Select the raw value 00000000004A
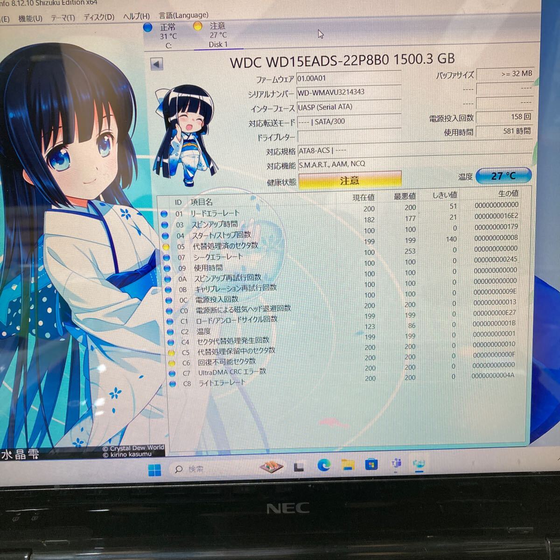 click(493, 375)
